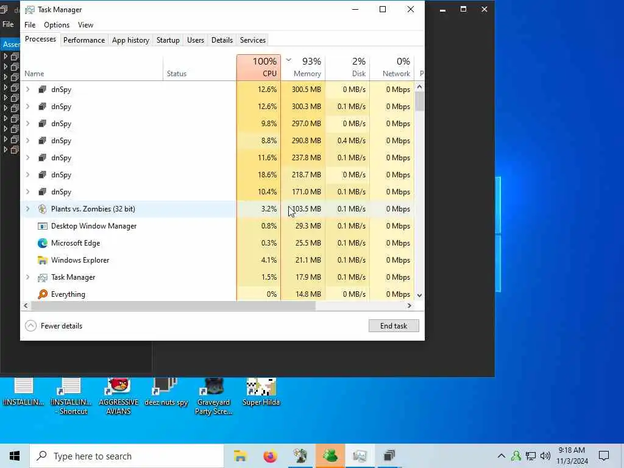Image resolution: width=624 pixels, height=468 pixels.
Task: Open the View menu
Action: 85,24
